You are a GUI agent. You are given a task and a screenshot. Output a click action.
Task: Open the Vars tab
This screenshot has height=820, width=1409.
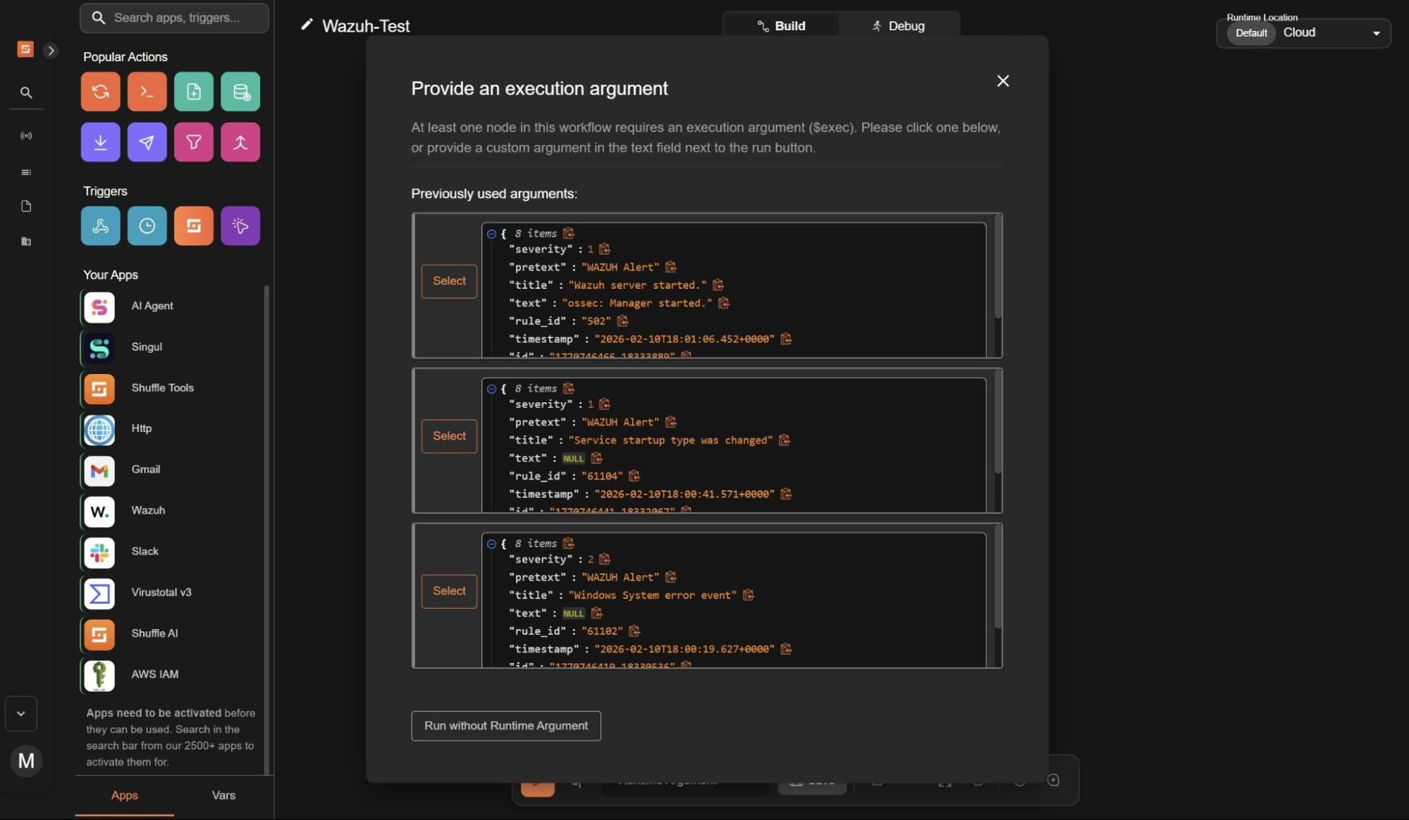tap(223, 795)
